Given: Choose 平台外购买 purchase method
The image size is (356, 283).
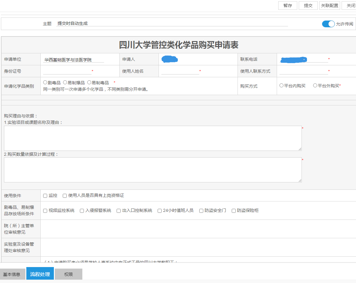Looking at the screenshot, I should [315, 86].
